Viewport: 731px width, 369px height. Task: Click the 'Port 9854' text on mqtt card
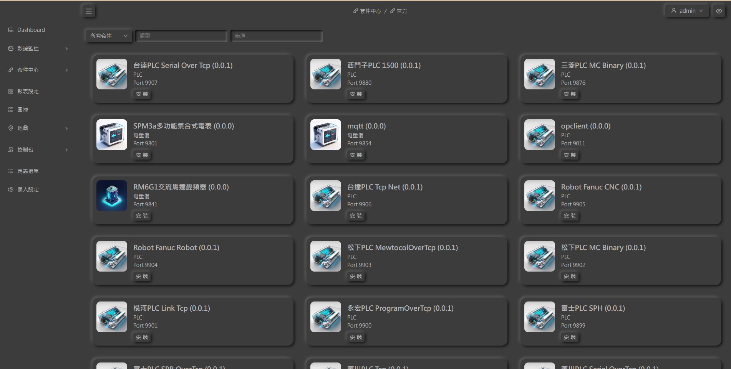click(x=359, y=143)
